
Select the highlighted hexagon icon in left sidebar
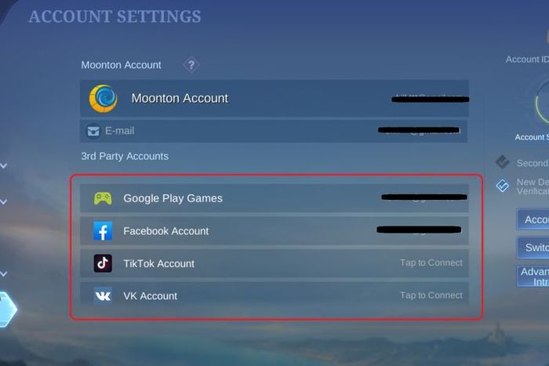coord(7,310)
